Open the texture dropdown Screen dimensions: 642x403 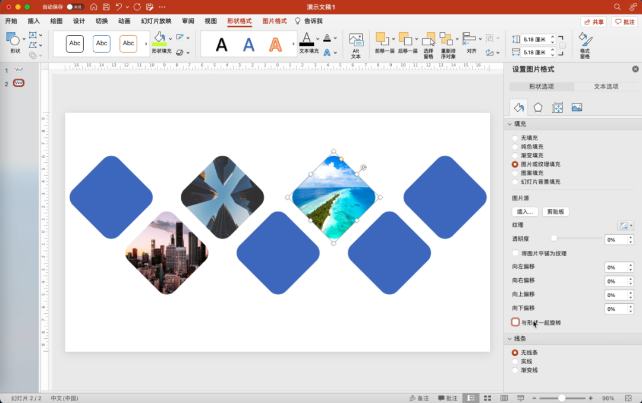click(625, 225)
